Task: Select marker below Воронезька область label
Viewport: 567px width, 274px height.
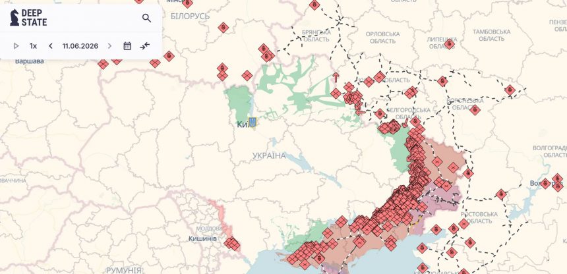Action: [x=475, y=110]
